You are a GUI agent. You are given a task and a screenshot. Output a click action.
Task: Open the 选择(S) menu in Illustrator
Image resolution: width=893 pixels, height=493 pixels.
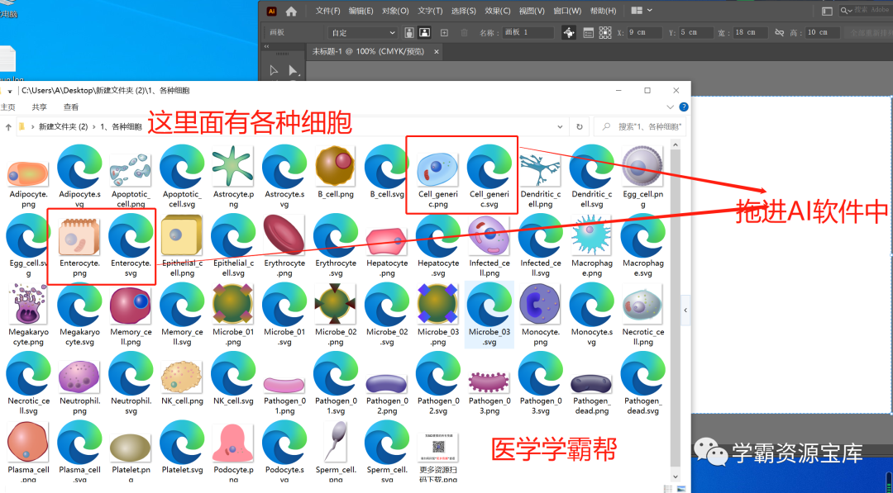[x=464, y=11]
